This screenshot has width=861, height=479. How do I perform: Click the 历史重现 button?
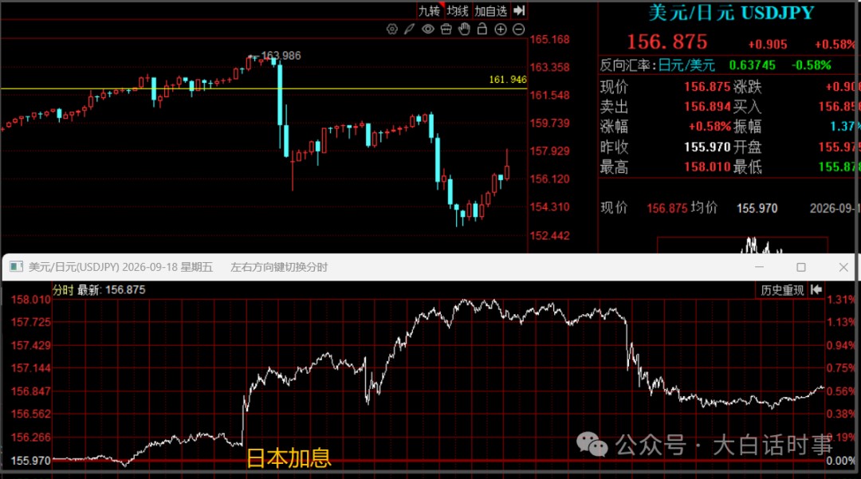coord(782,289)
